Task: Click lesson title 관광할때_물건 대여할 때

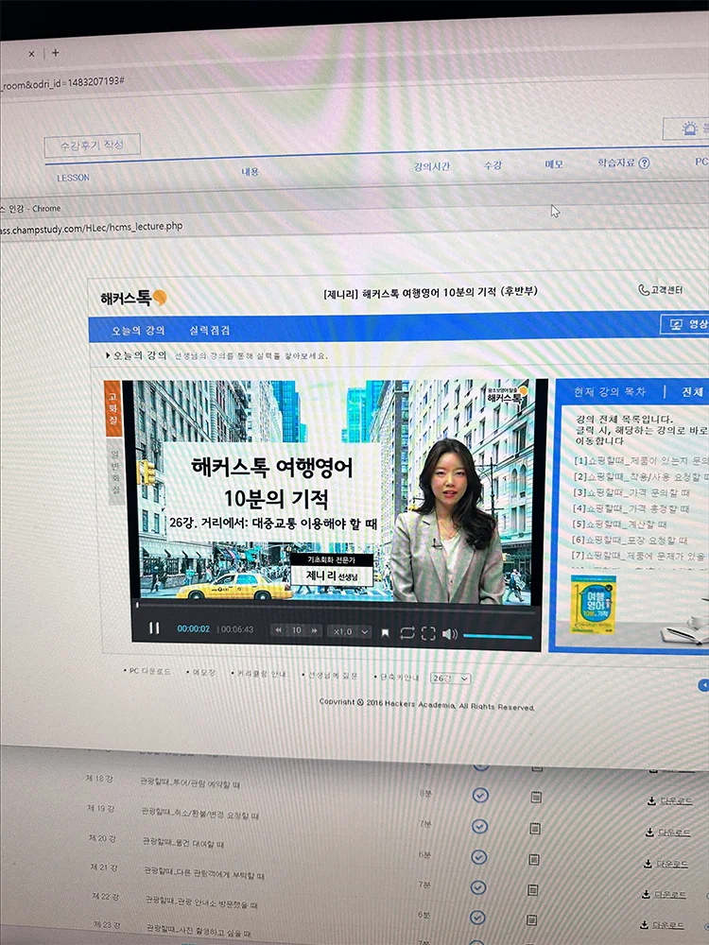Action: (x=184, y=842)
